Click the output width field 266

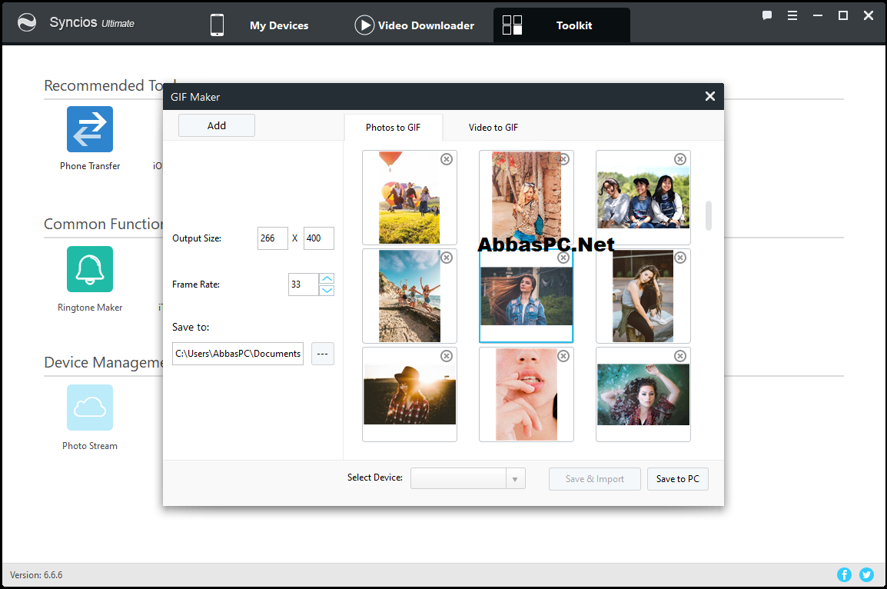[273, 238]
